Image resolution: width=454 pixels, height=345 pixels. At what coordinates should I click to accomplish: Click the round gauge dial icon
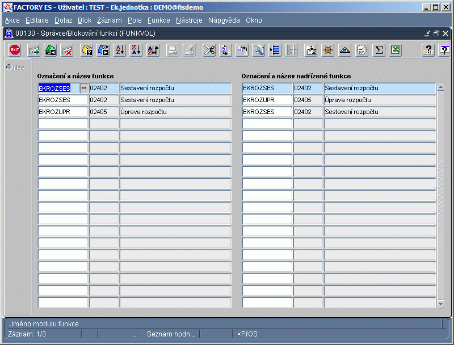coord(361,50)
